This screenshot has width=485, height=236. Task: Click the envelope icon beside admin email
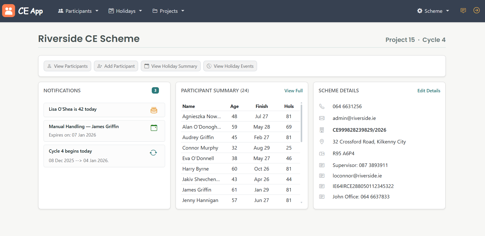click(322, 118)
